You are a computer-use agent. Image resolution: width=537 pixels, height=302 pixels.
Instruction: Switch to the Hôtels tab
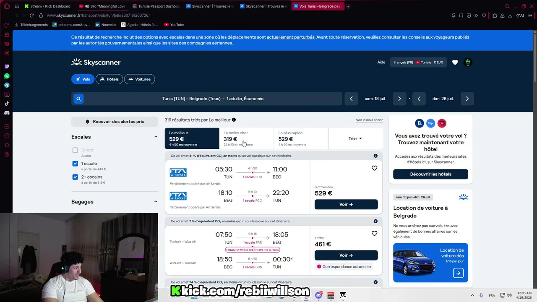tap(109, 79)
